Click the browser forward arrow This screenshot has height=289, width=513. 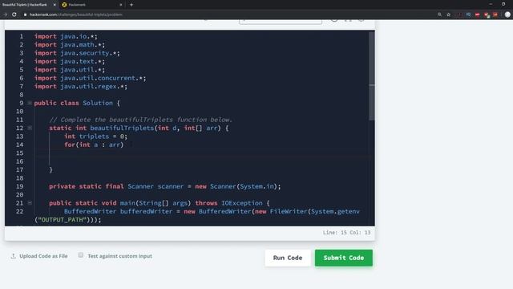tap(6, 14)
